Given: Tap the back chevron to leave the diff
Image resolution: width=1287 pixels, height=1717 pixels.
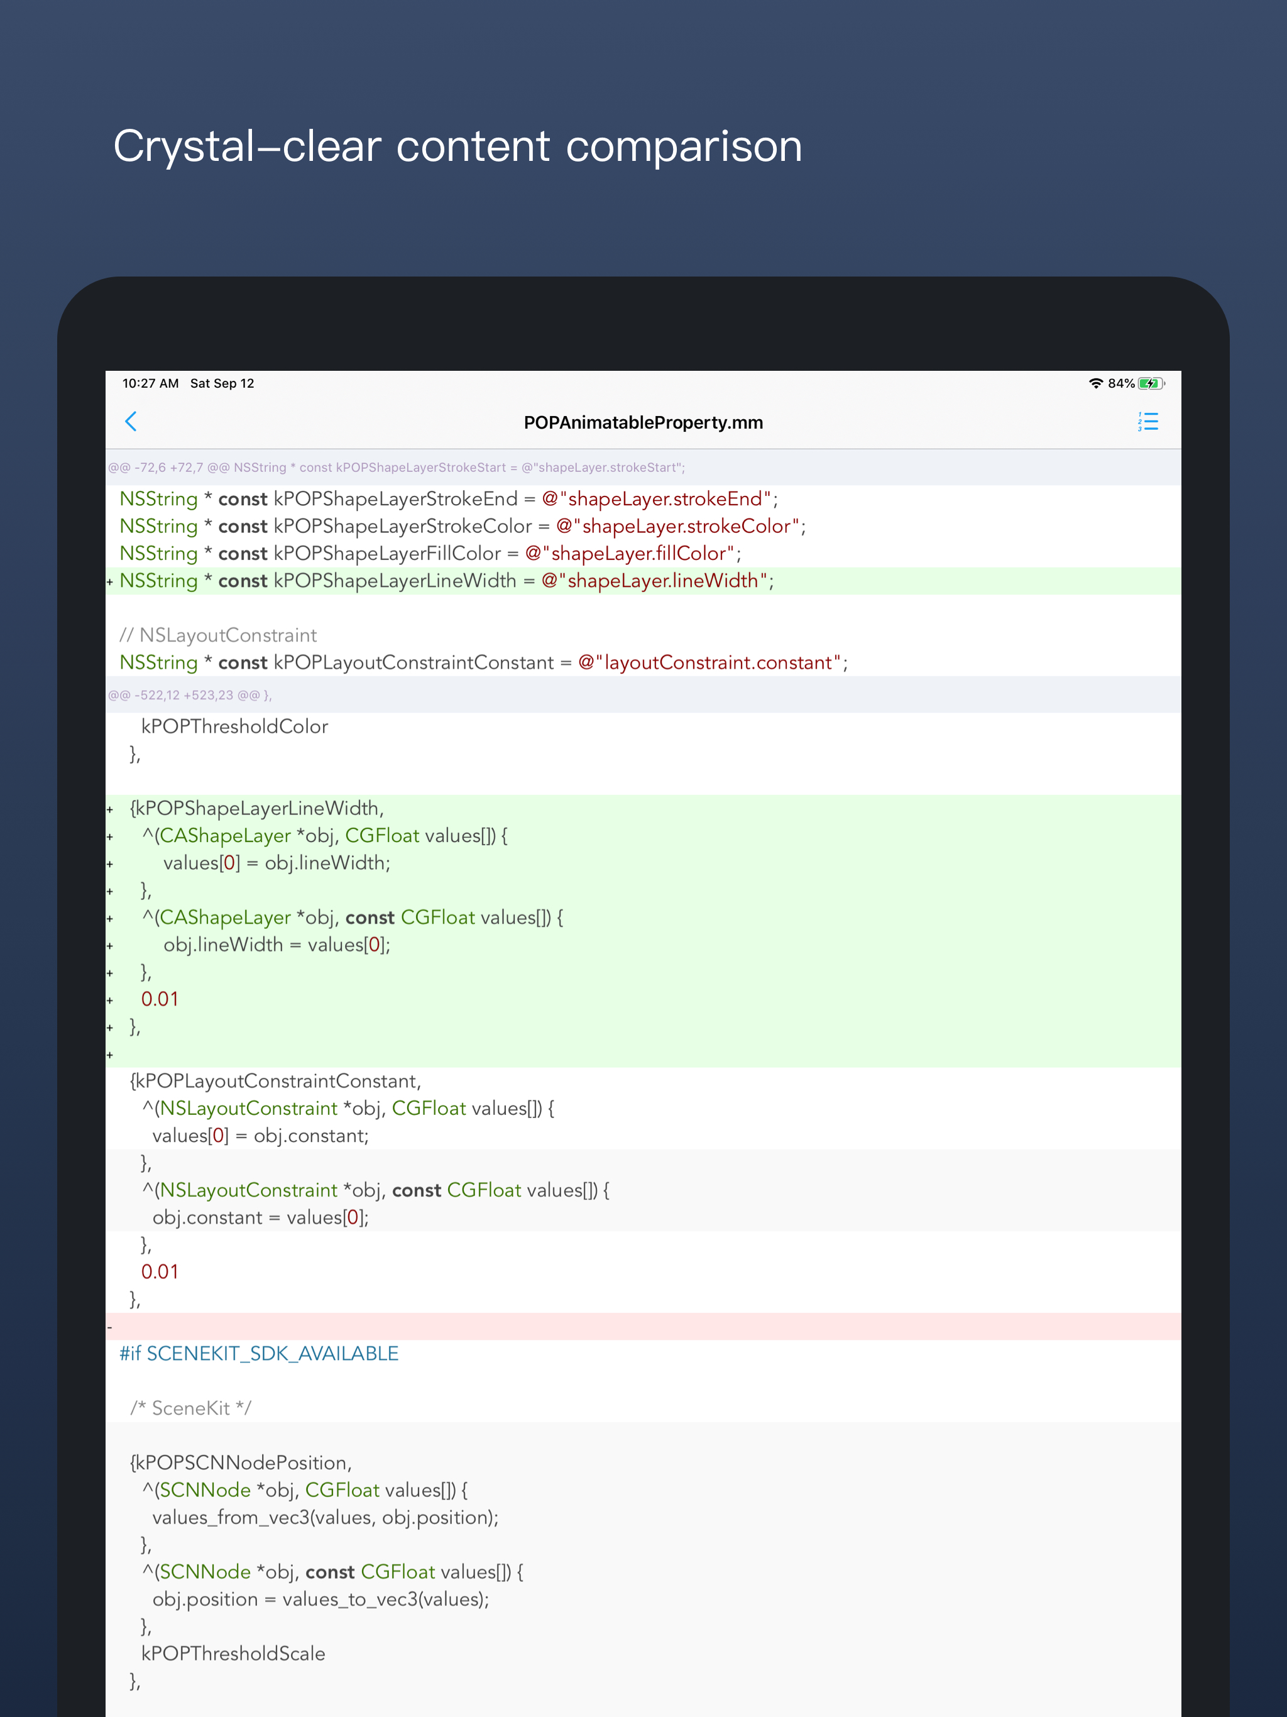Looking at the screenshot, I should [132, 422].
